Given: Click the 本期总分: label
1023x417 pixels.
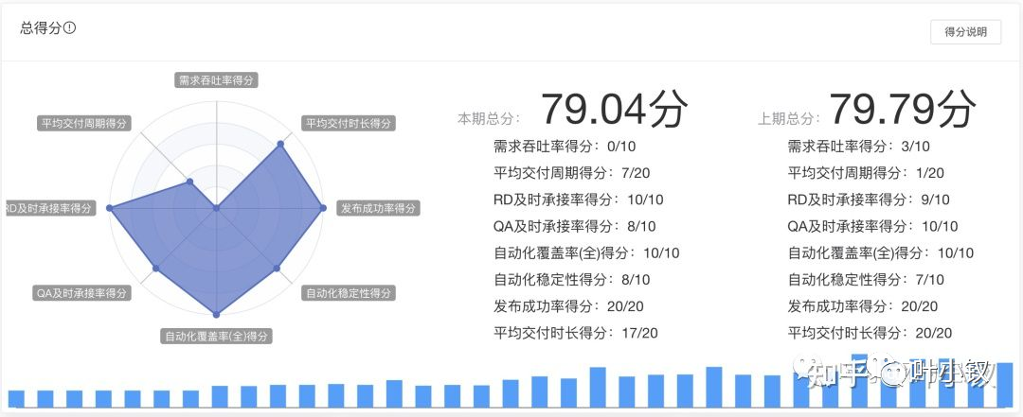Looking at the screenshot, I should pyautogui.click(x=489, y=118).
